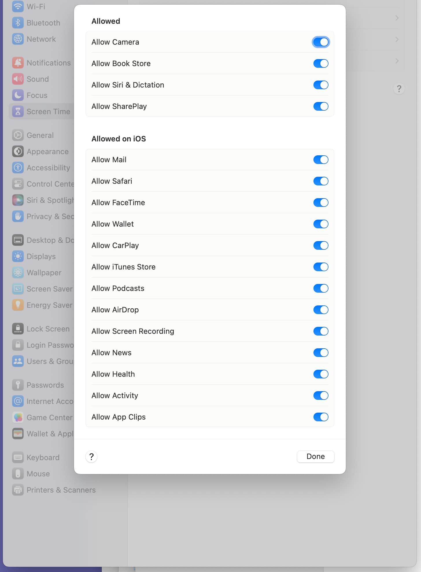Toggle Allow Siri & Dictation

coord(321,85)
